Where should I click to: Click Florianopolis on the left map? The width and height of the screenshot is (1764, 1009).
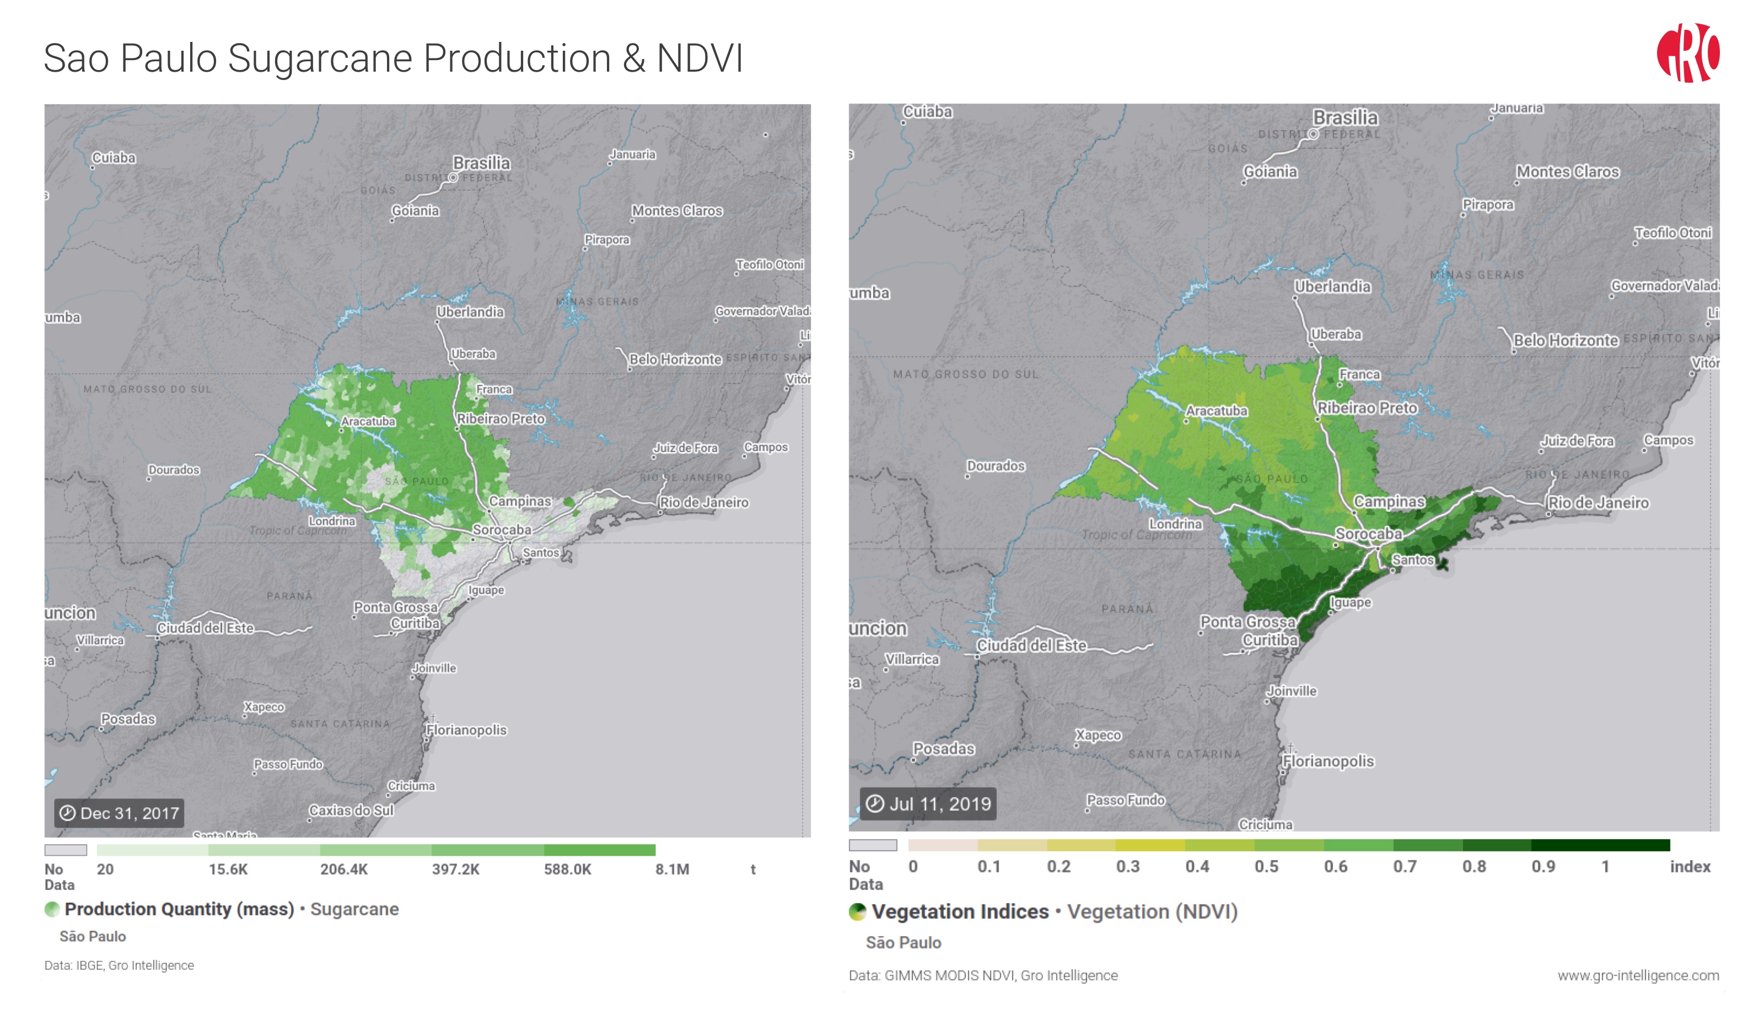pyautogui.click(x=466, y=731)
